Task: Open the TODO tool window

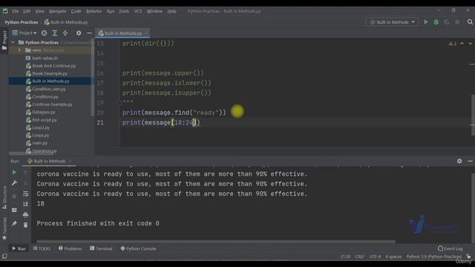Action: pyautogui.click(x=42, y=248)
